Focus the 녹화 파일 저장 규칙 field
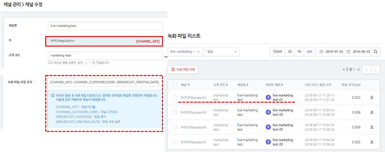Screen dimensions: 385x152 click(x=103, y=82)
